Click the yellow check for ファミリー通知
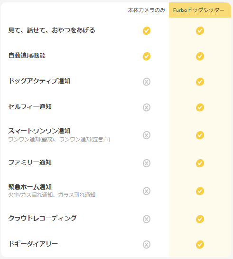233x259 pixels. pos(200,163)
